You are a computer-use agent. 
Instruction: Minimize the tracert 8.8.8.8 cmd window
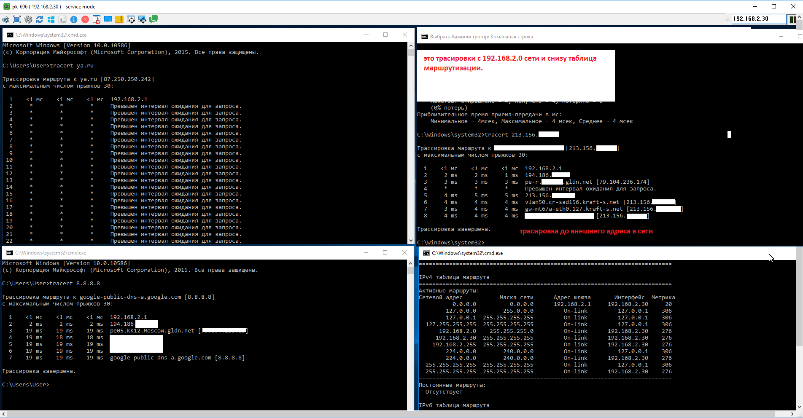point(366,252)
